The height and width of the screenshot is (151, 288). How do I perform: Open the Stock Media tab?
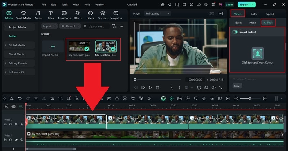point(23,15)
